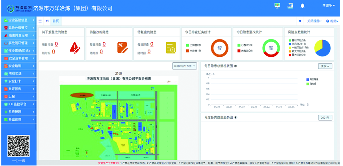
Task: Open the IOT监控平台 menu
Action: pyautogui.click(x=19, y=104)
